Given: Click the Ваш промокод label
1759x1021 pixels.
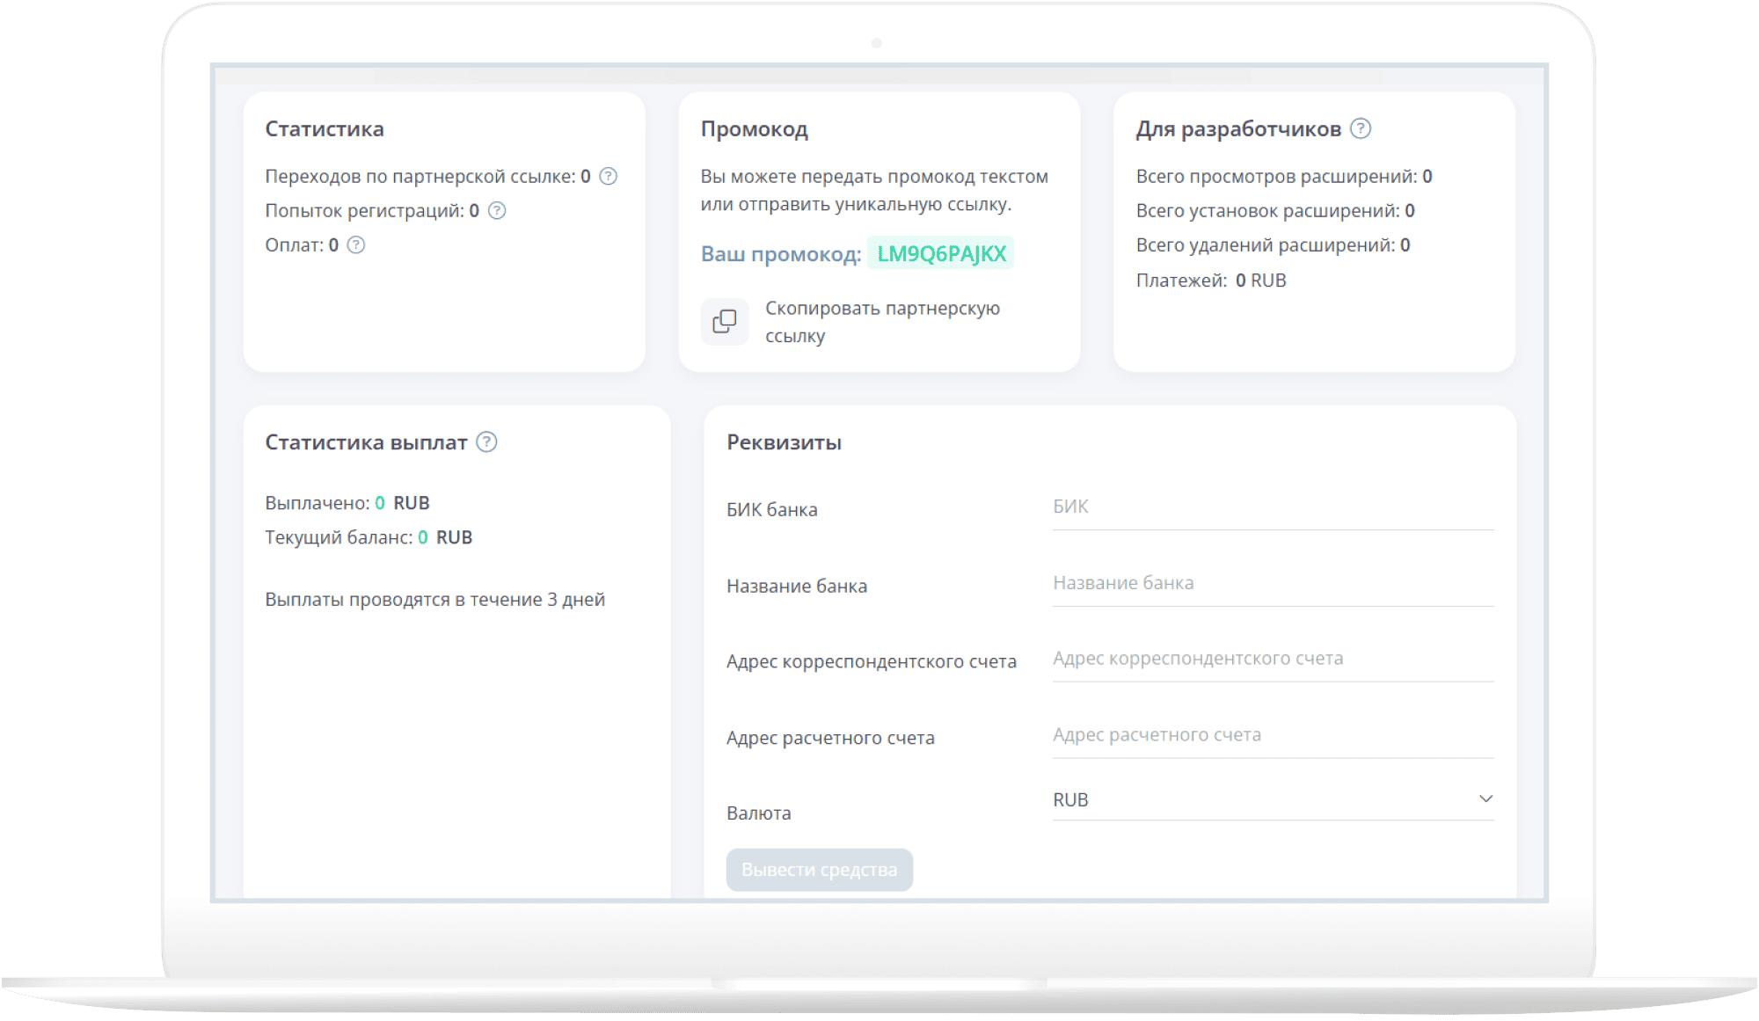Looking at the screenshot, I should click(x=780, y=254).
